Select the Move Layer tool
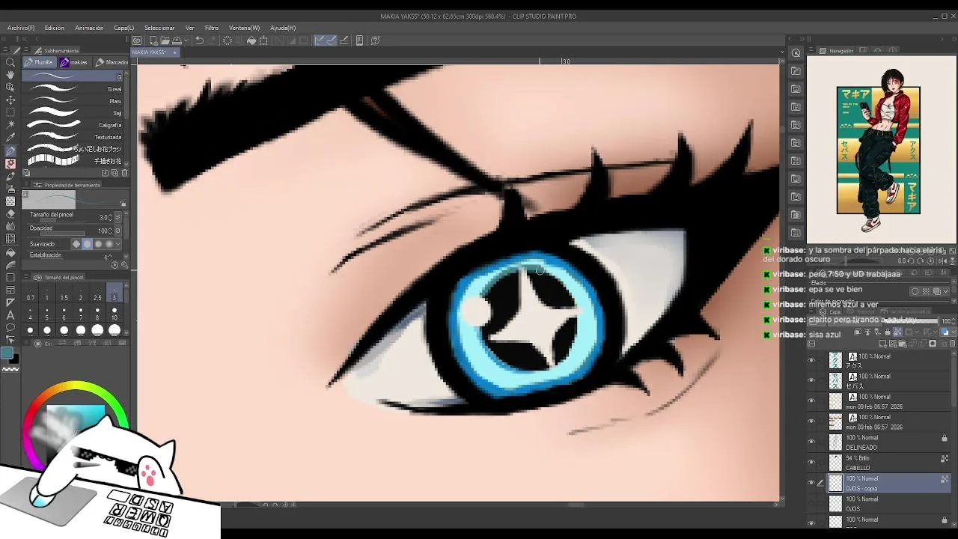This screenshot has height=539, width=958. tap(10, 100)
